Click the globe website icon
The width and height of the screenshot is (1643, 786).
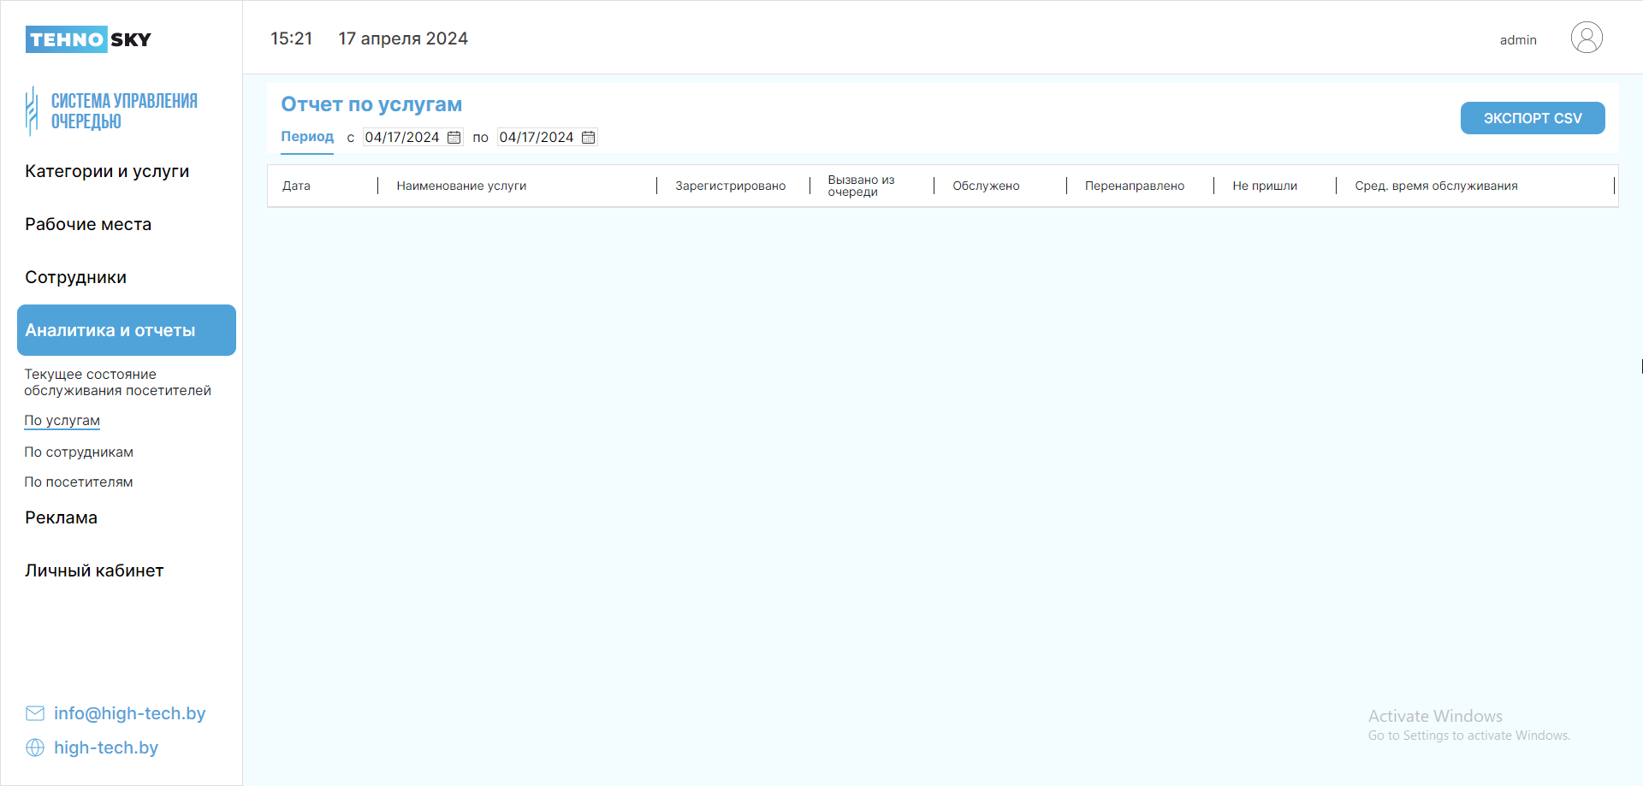click(x=35, y=748)
